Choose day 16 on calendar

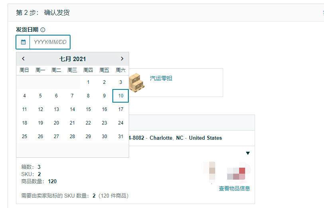104,109
